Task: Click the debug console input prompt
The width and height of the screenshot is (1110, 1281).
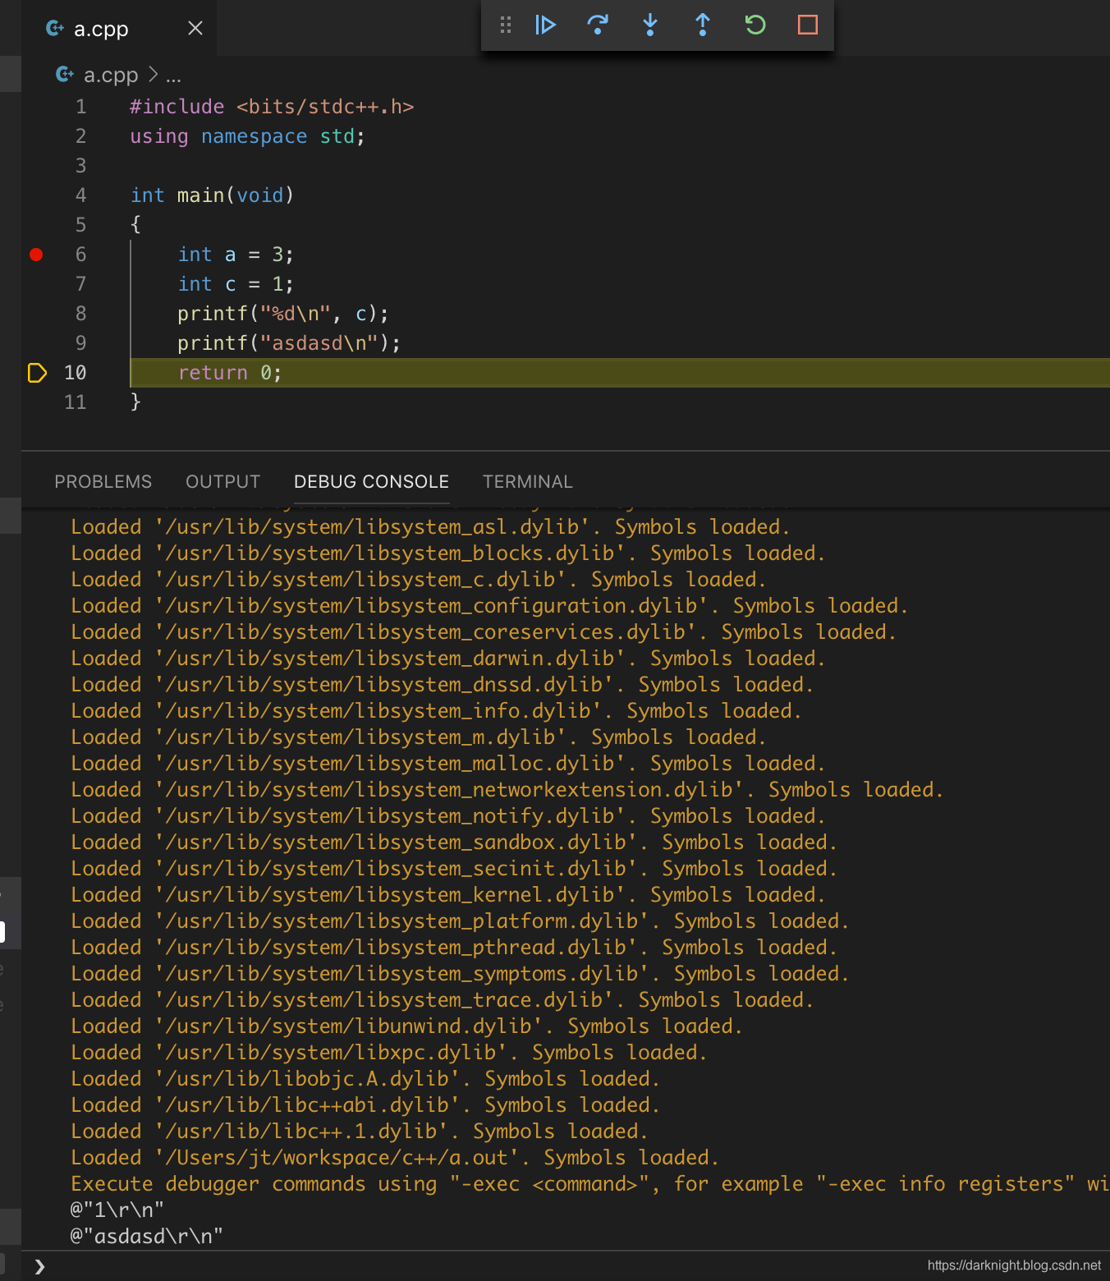Action: pos(566,1266)
